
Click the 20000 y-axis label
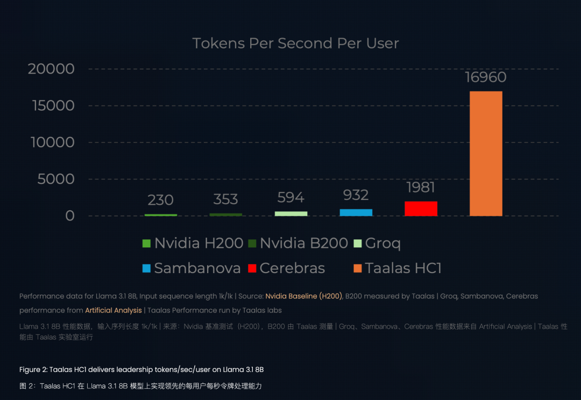click(x=51, y=69)
